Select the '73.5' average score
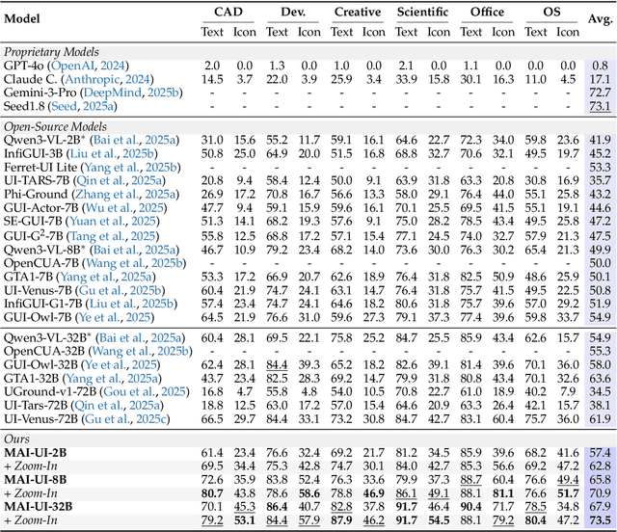The image size is (617, 532). (x=600, y=520)
